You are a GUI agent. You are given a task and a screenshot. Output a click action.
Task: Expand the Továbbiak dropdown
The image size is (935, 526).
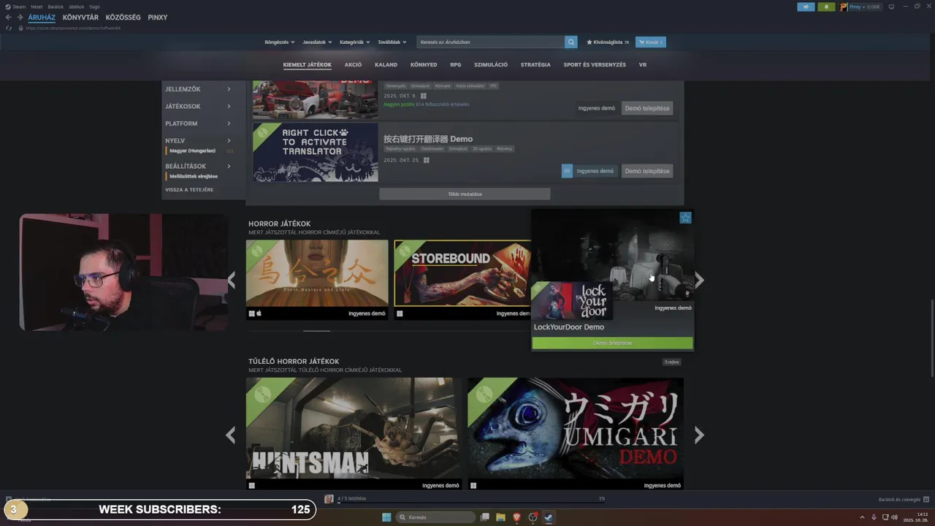pos(392,42)
